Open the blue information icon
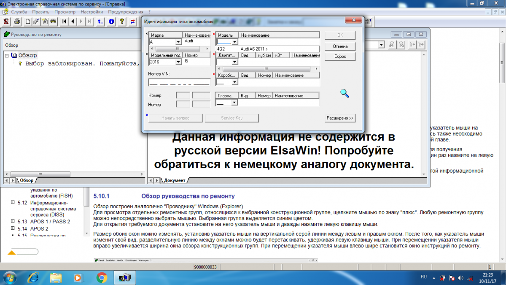The width and height of the screenshot is (506, 285). click(111, 21)
